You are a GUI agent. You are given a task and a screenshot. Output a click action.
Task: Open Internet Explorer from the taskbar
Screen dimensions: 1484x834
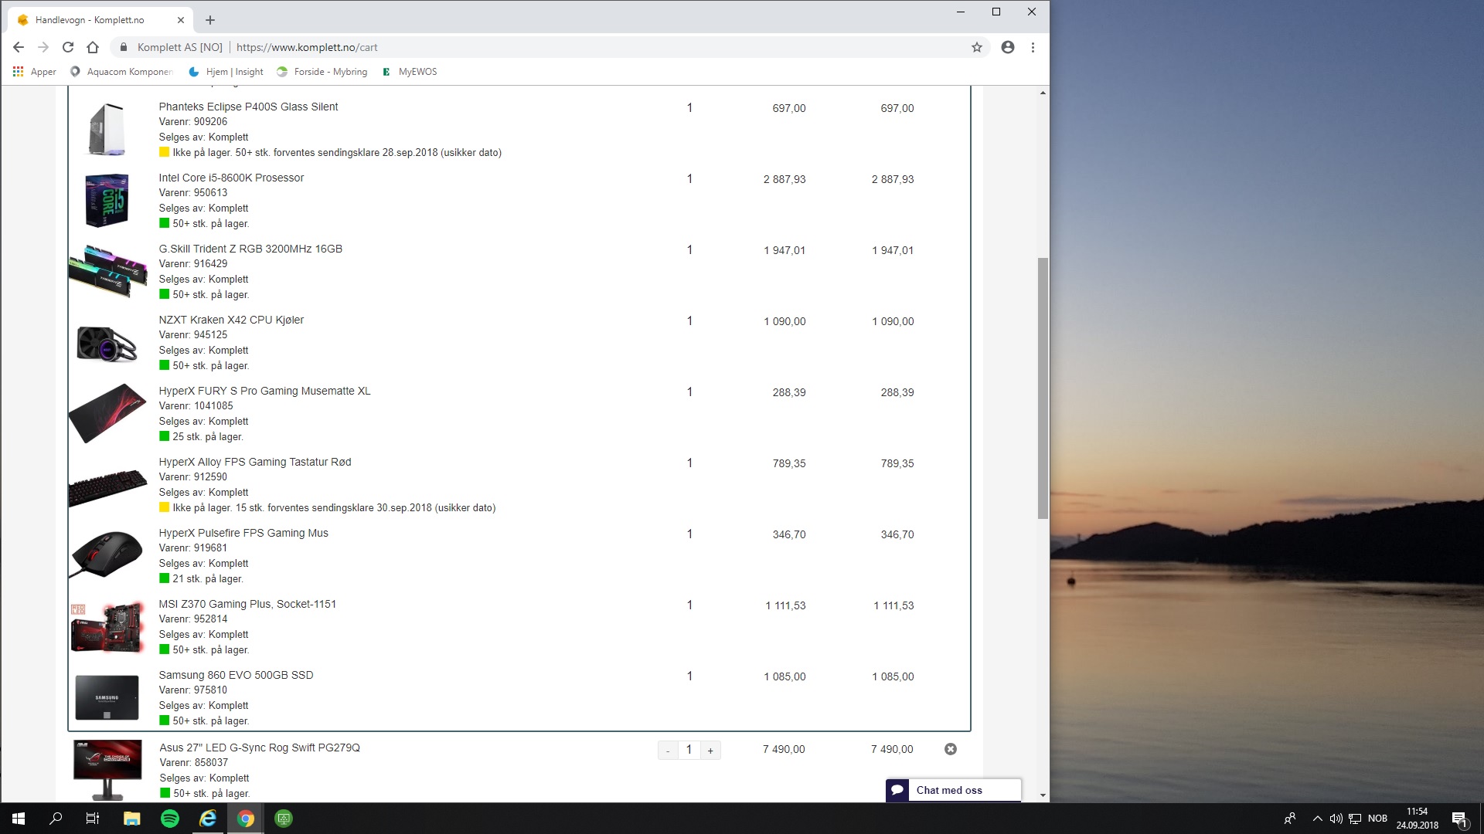[x=208, y=819]
